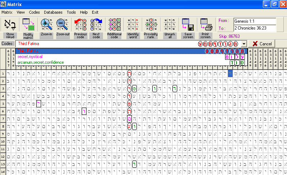Jump to Next code
This screenshot has height=175, width=287.
coord(96,24)
